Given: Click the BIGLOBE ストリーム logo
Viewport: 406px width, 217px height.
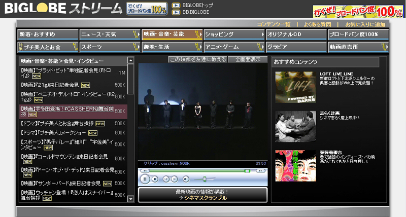Looking at the screenshot, I should click(63, 9).
